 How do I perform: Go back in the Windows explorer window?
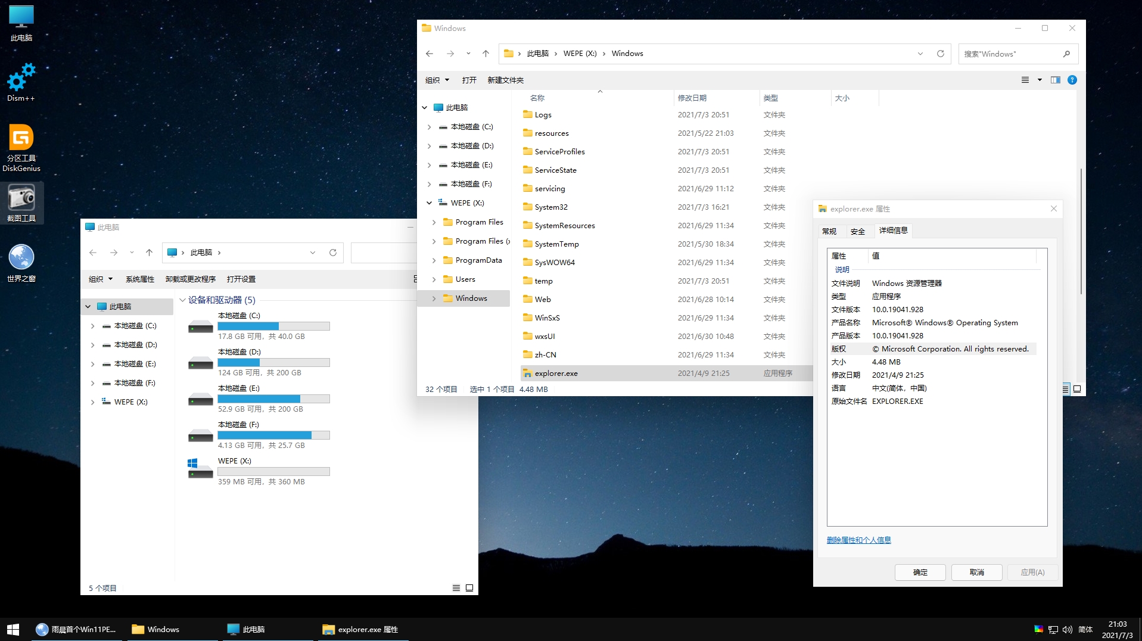[430, 54]
